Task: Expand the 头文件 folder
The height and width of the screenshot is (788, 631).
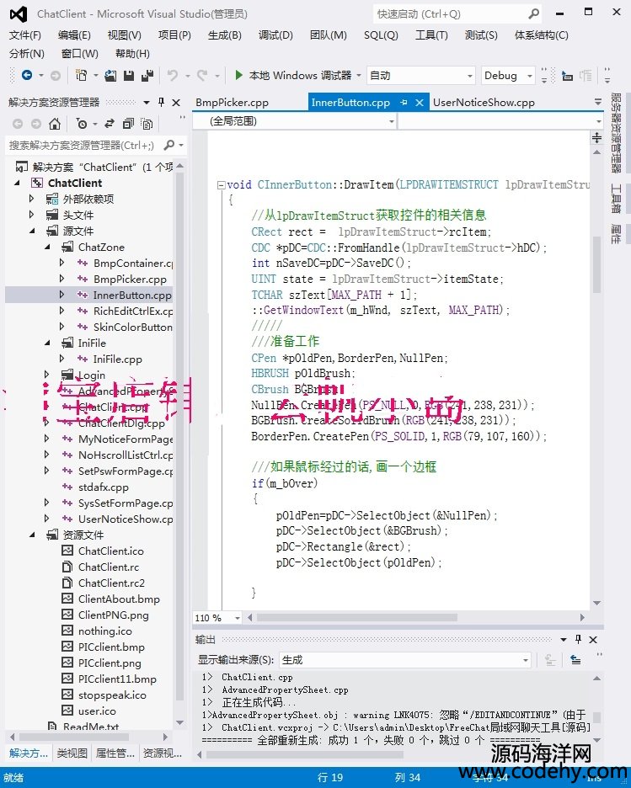Action: [32, 215]
